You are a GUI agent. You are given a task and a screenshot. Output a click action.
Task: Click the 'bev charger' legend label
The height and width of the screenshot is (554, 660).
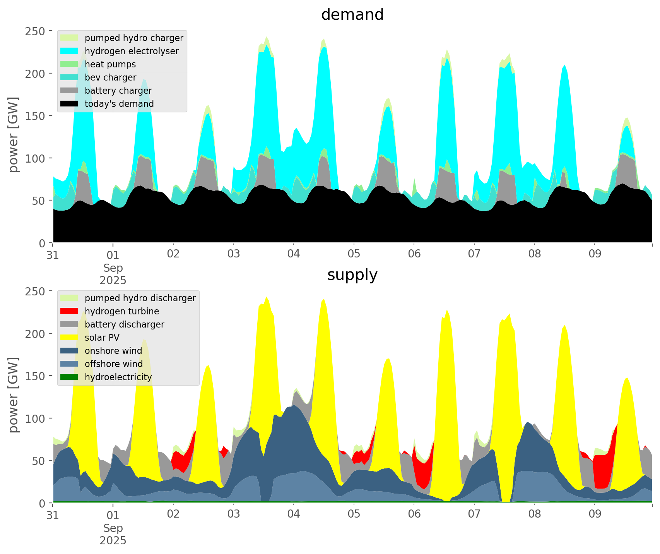pos(110,77)
